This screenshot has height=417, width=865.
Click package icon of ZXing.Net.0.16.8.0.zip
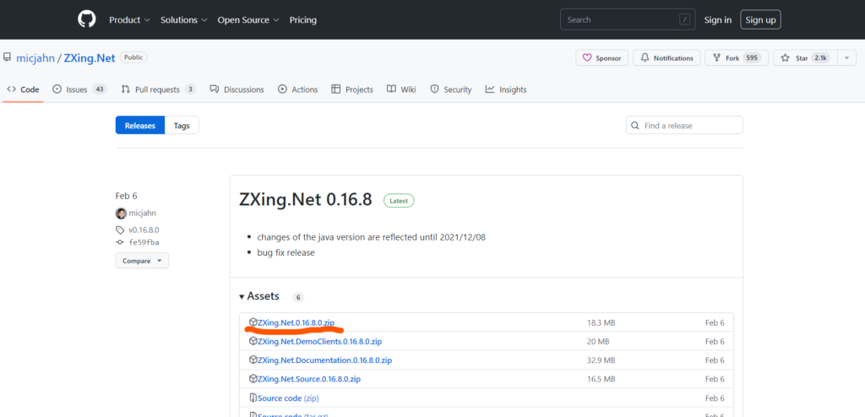pyautogui.click(x=253, y=322)
